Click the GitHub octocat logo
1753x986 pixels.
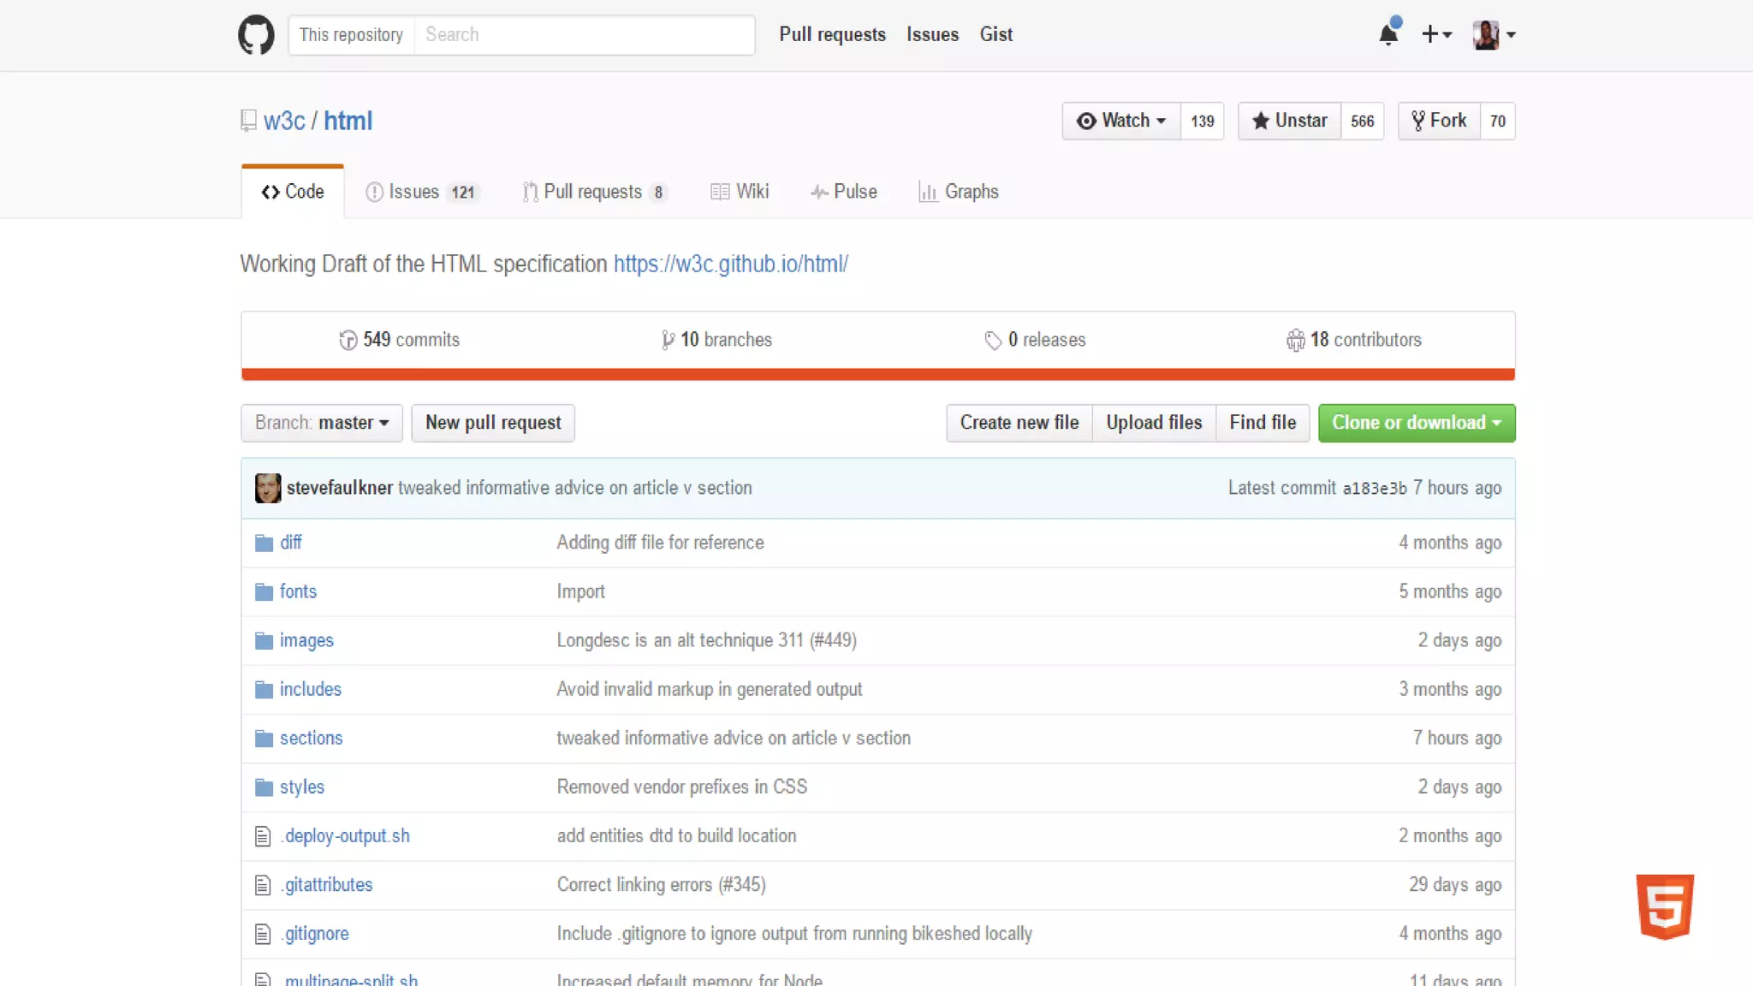point(256,35)
